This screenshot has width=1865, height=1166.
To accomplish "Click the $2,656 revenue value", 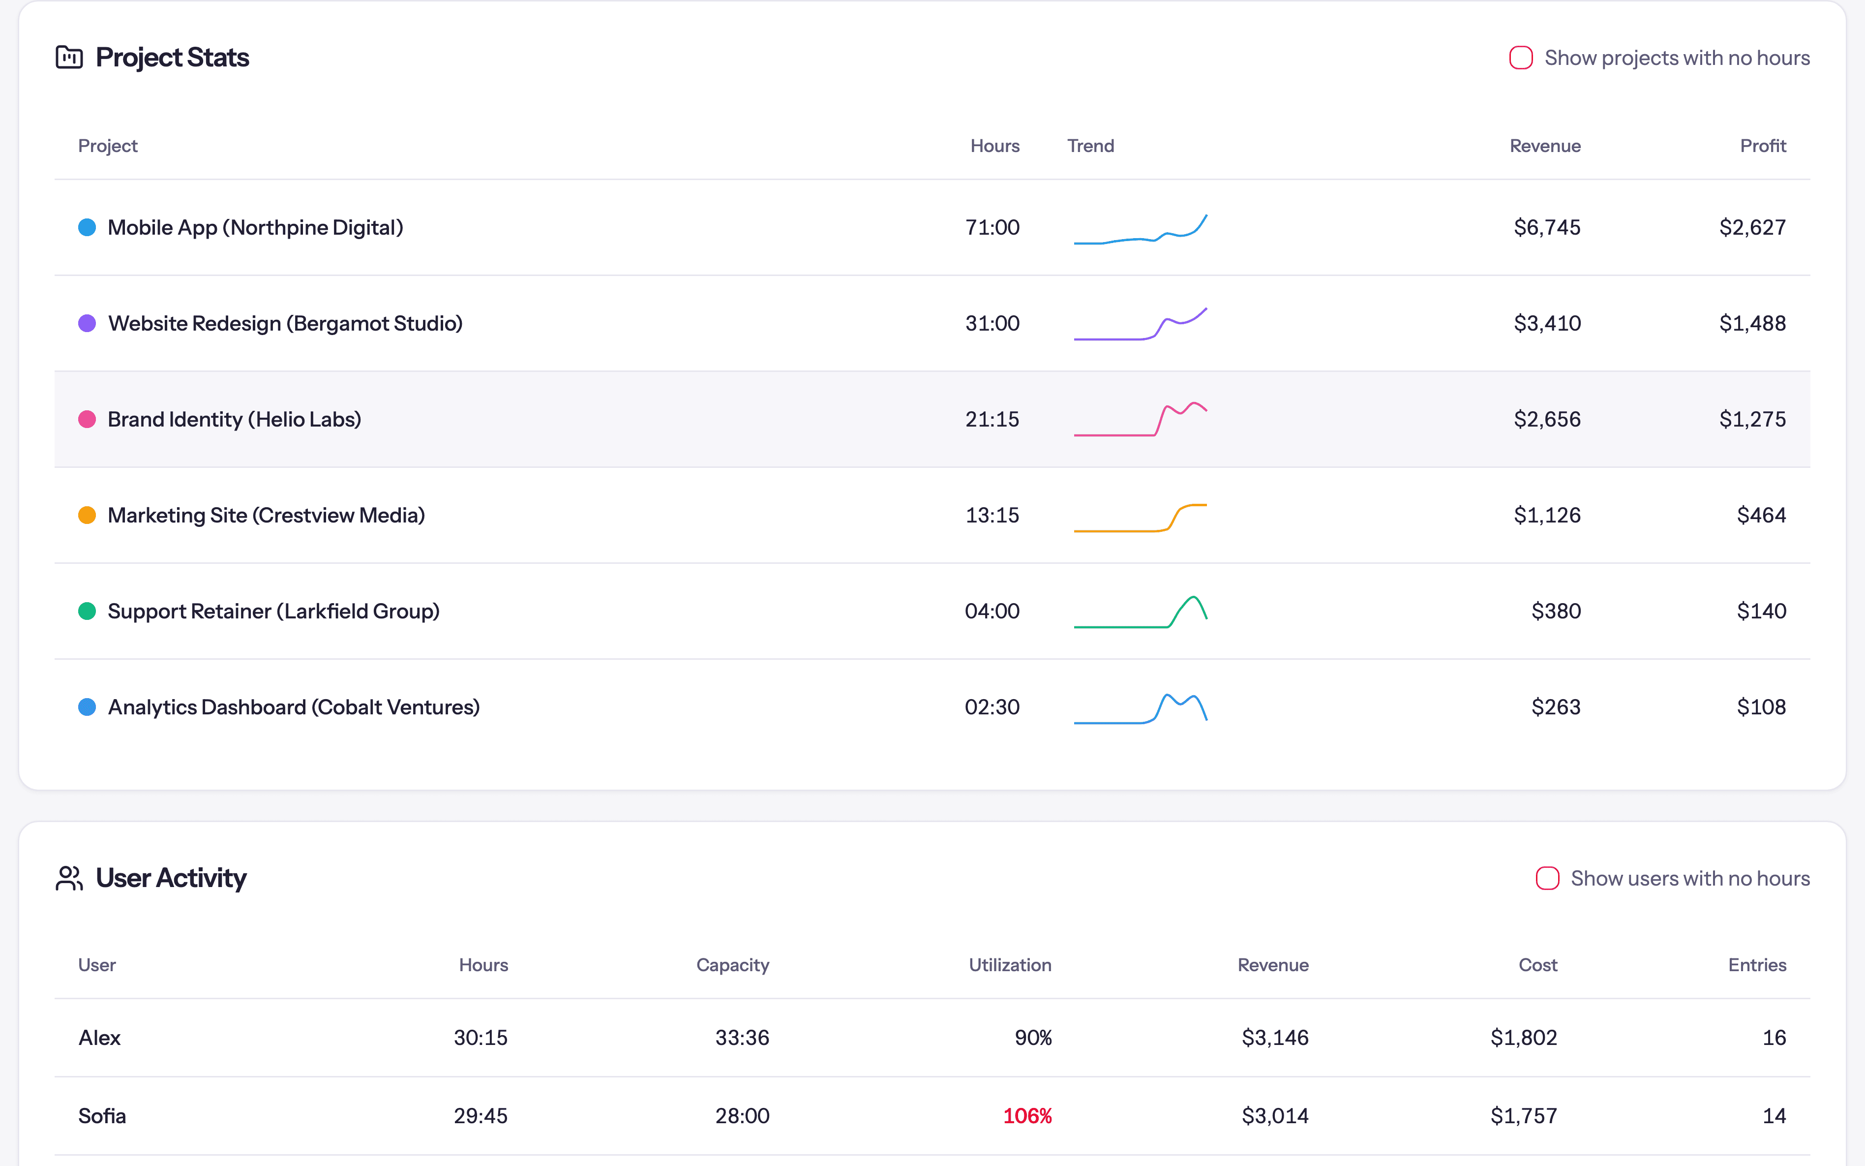I will pos(1547,419).
